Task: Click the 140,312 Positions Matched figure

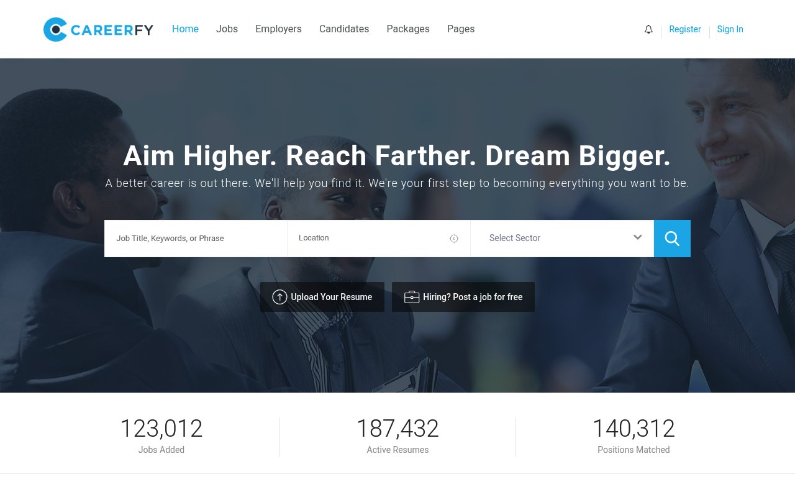Action: 634,429
